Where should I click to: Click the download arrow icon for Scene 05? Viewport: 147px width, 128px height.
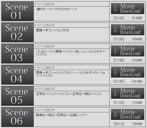[x=115, y=93]
